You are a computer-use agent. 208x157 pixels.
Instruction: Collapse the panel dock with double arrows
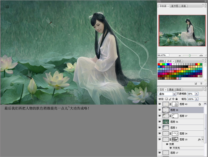point(205,1)
